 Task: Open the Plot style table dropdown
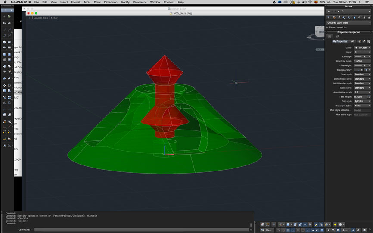(x=362, y=106)
